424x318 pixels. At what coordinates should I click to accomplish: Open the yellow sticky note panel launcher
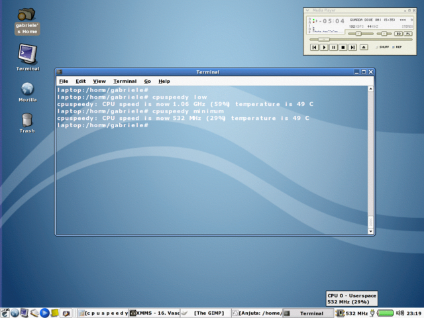coord(55,313)
